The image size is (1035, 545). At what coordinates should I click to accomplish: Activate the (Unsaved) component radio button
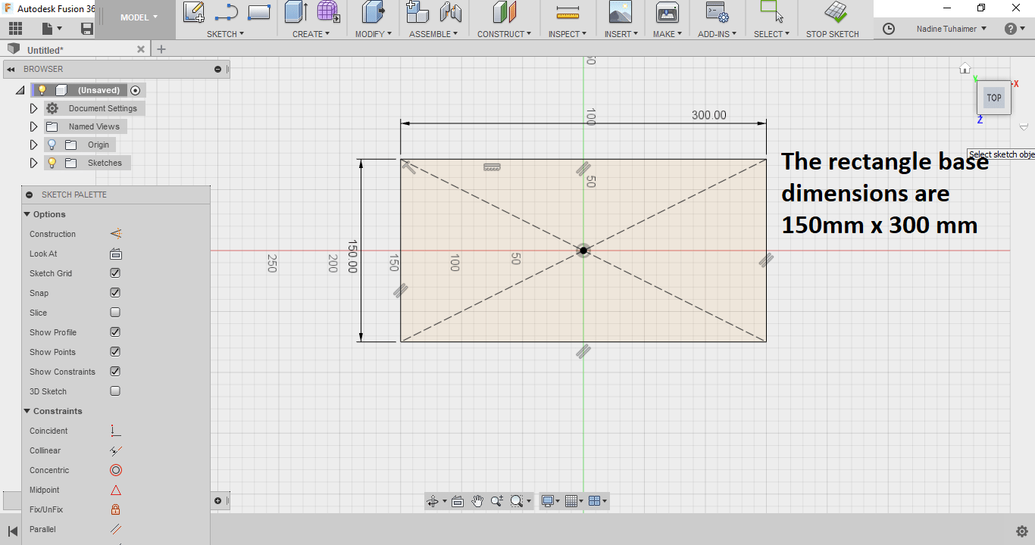136,90
